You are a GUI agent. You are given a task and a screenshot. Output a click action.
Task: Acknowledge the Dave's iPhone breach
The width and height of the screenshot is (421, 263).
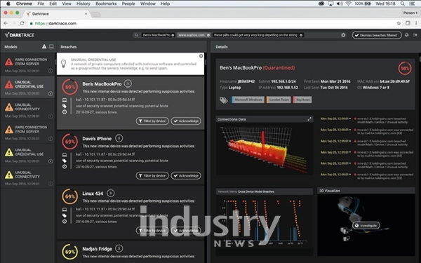[x=186, y=176]
